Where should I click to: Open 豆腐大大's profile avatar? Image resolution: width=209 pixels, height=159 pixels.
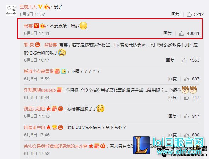pyautogui.click(x=11, y=10)
